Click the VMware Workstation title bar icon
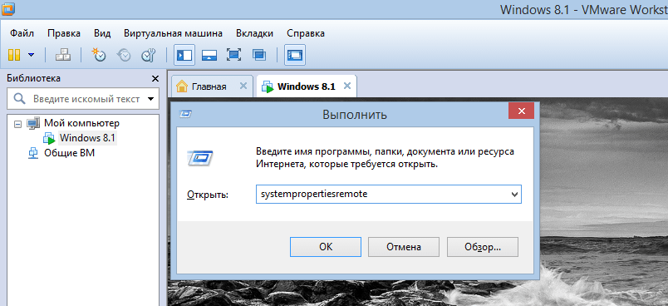The width and height of the screenshot is (668, 306). click(8, 8)
